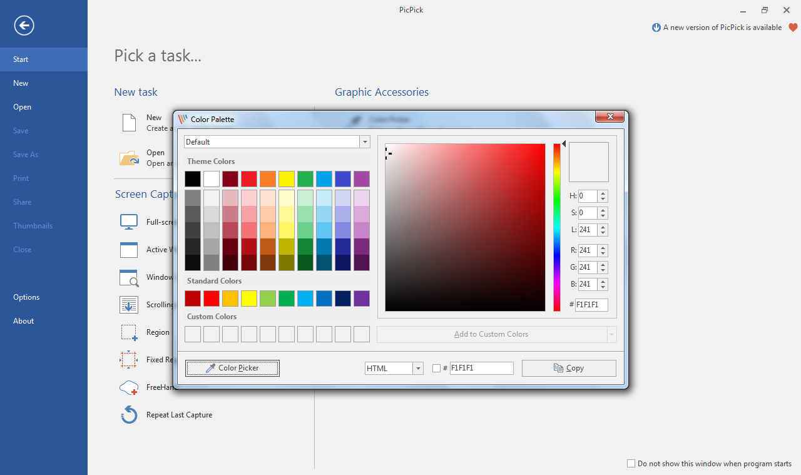Click the Fixed Region capture icon
The height and width of the screenshot is (475, 801).
[x=129, y=360]
